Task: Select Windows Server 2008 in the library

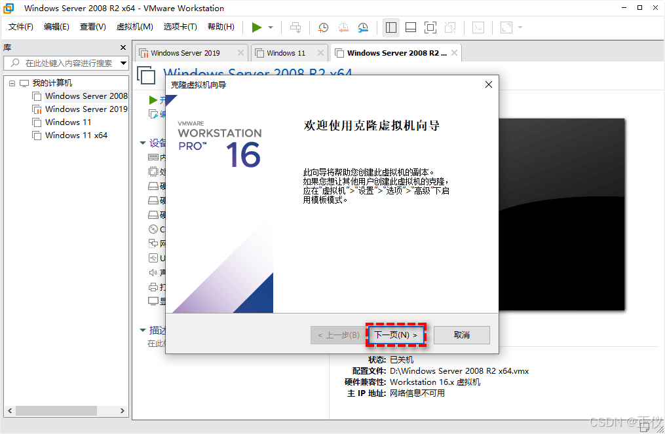Action: [x=86, y=96]
